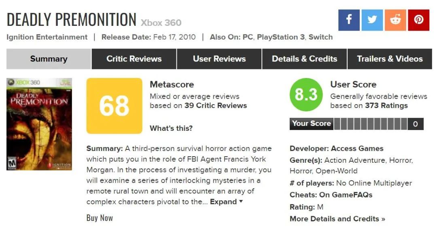Open More Details and Credits link
Viewport: 437px width, 227px height.
point(337,219)
